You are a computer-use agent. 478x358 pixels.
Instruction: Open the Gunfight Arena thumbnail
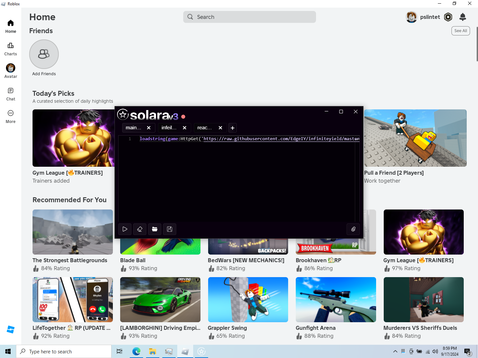tap(336, 300)
